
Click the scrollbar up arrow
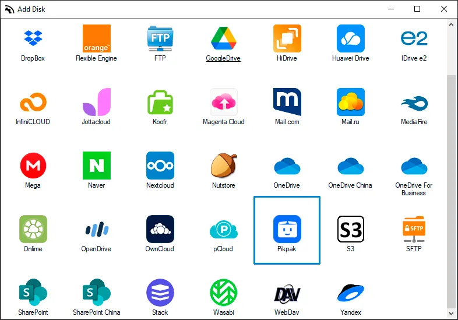click(x=451, y=25)
